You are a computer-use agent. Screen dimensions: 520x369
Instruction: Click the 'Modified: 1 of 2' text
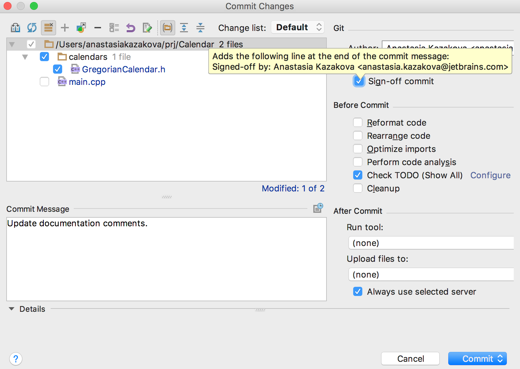click(293, 188)
